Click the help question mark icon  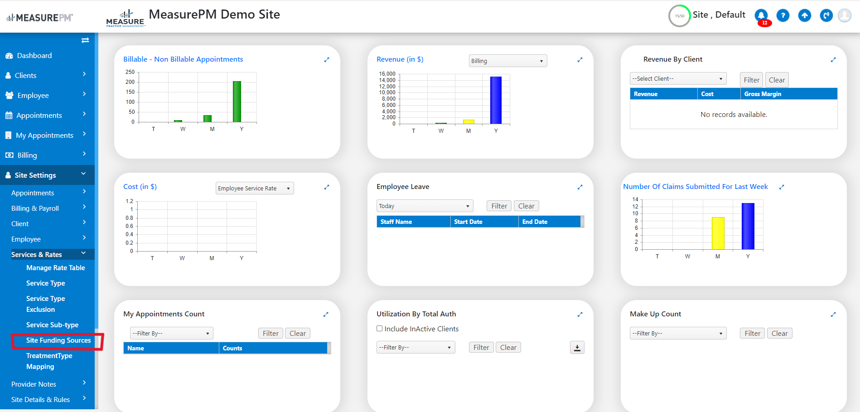click(783, 16)
